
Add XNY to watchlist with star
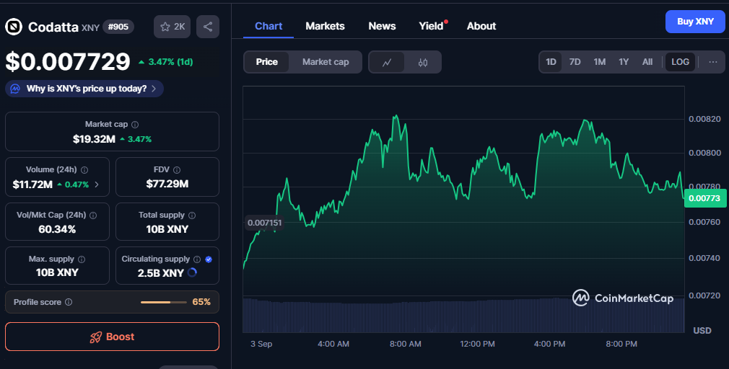pos(172,27)
